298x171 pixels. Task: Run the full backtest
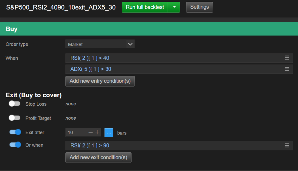[x=145, y=7]
